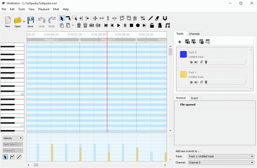Click the add new track plus icon
257x168 pixels.
[x=179, y=42]
